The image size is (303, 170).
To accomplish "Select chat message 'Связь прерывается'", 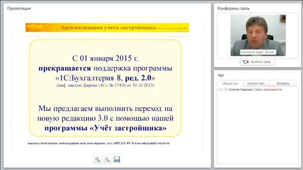I will tap(268, 90).
